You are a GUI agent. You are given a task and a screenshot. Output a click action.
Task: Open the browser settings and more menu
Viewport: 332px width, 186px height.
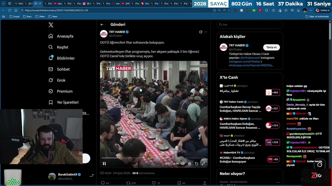click(x=311, y=10)
